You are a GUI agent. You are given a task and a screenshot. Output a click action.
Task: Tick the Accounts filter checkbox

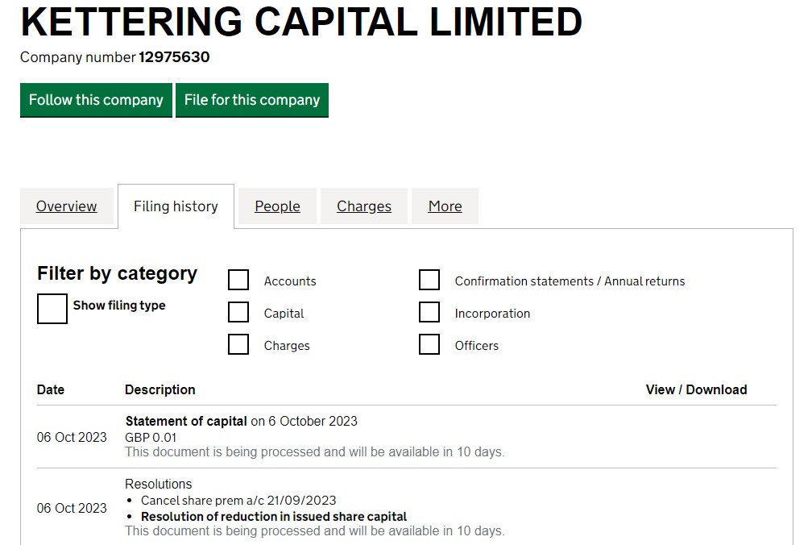pos(238,281)
